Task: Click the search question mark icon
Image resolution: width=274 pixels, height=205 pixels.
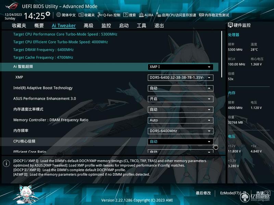Action: [x=125, y=15]
